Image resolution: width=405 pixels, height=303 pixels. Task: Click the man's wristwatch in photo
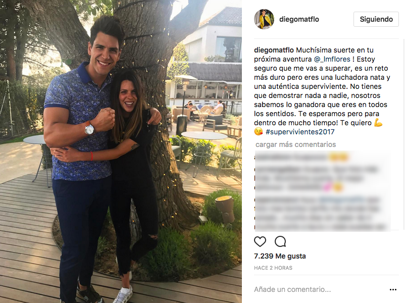click(x=89, y=129)
